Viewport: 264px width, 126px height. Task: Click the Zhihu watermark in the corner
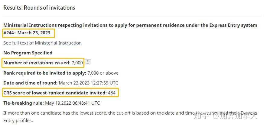(x=225, y=116)
